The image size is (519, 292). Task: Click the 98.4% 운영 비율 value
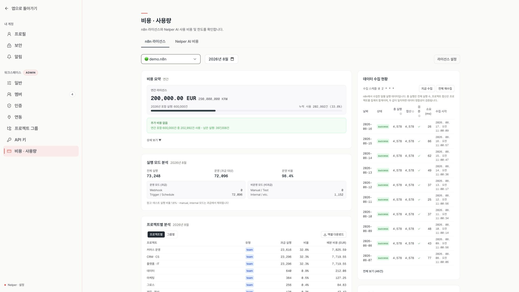(288, 176)
